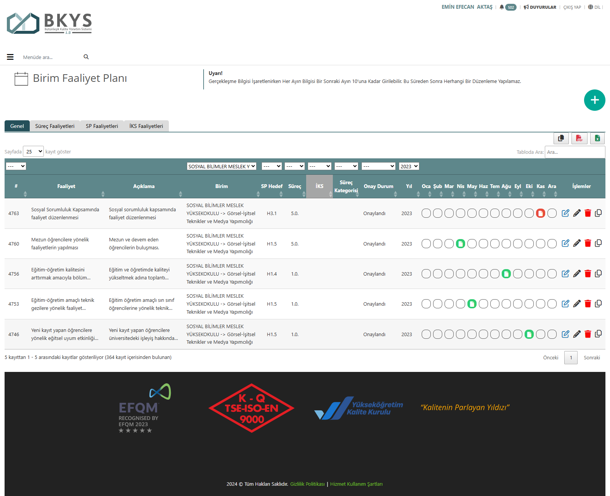610x496 pixels.
Task: Open the SOSYAL BİLİMLER MESLEK unit filter dropdown
Action: click(x=221, y=166)
